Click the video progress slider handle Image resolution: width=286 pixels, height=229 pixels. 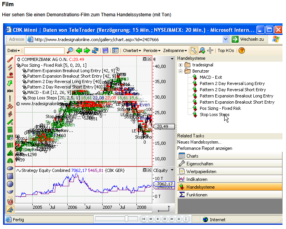126,219
